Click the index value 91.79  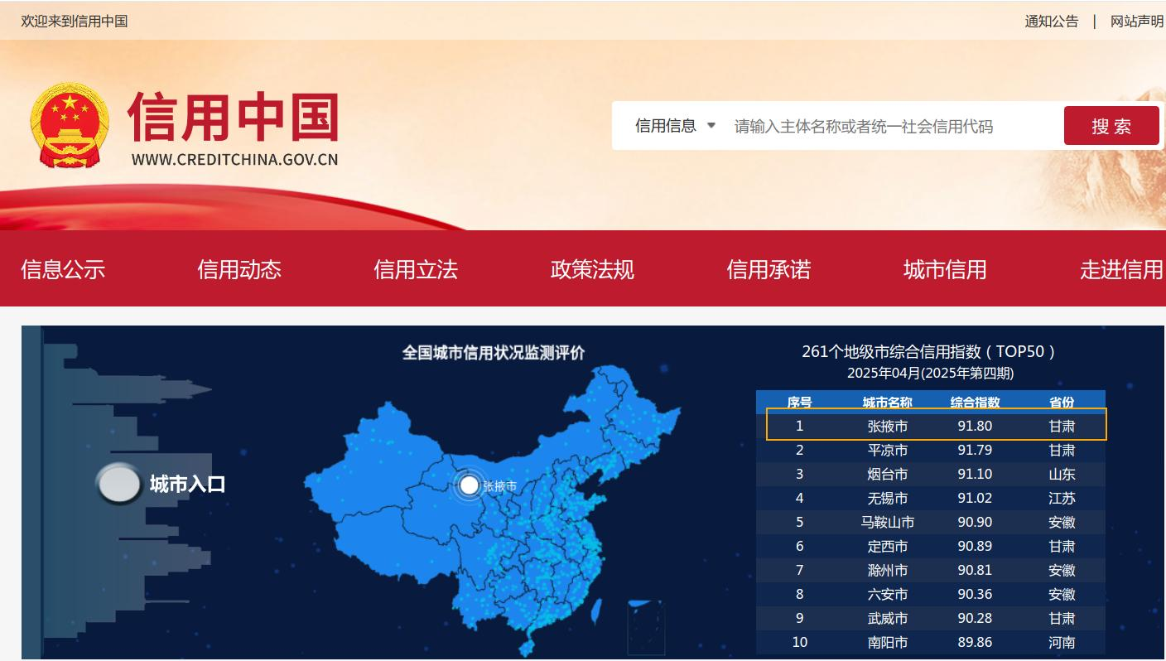[x=976, y=450]
